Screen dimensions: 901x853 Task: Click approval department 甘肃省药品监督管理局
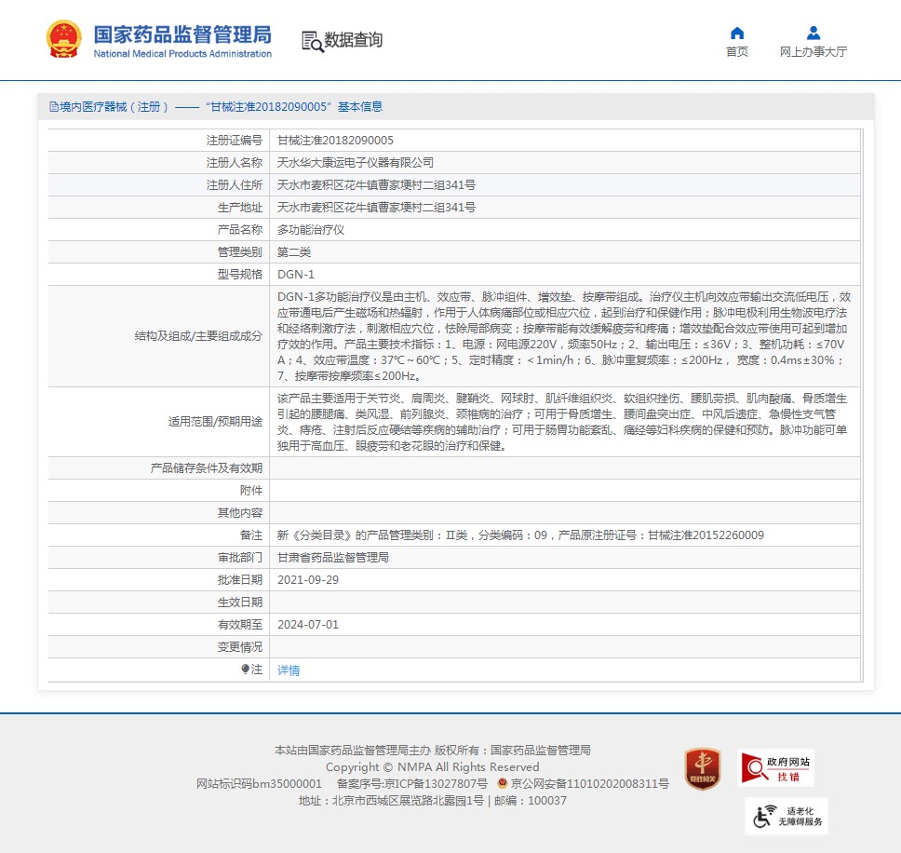(x=332, y=558)
